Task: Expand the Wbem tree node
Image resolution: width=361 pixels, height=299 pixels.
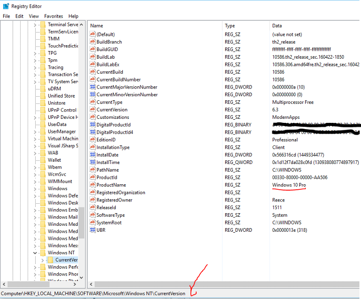Action: tap(35, 168)
